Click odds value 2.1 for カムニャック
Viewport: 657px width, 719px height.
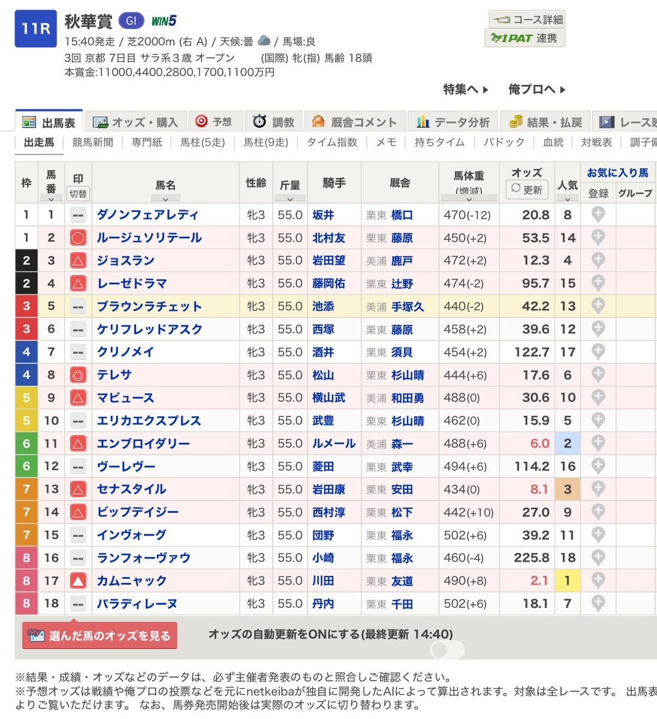point(540,581)
